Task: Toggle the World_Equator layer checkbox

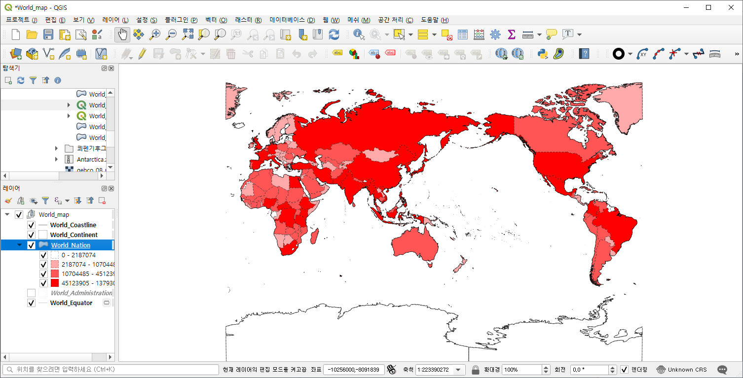Action: coord(31,303)
